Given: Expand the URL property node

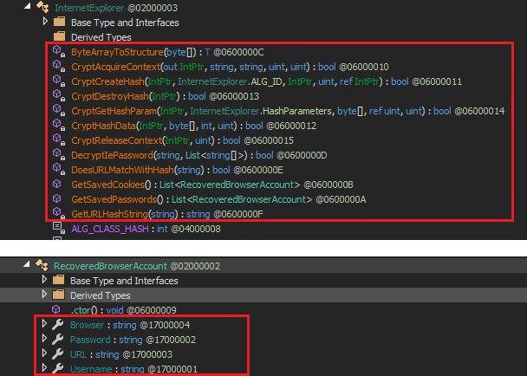Looking at the screenshot, I should coord(44,353).
